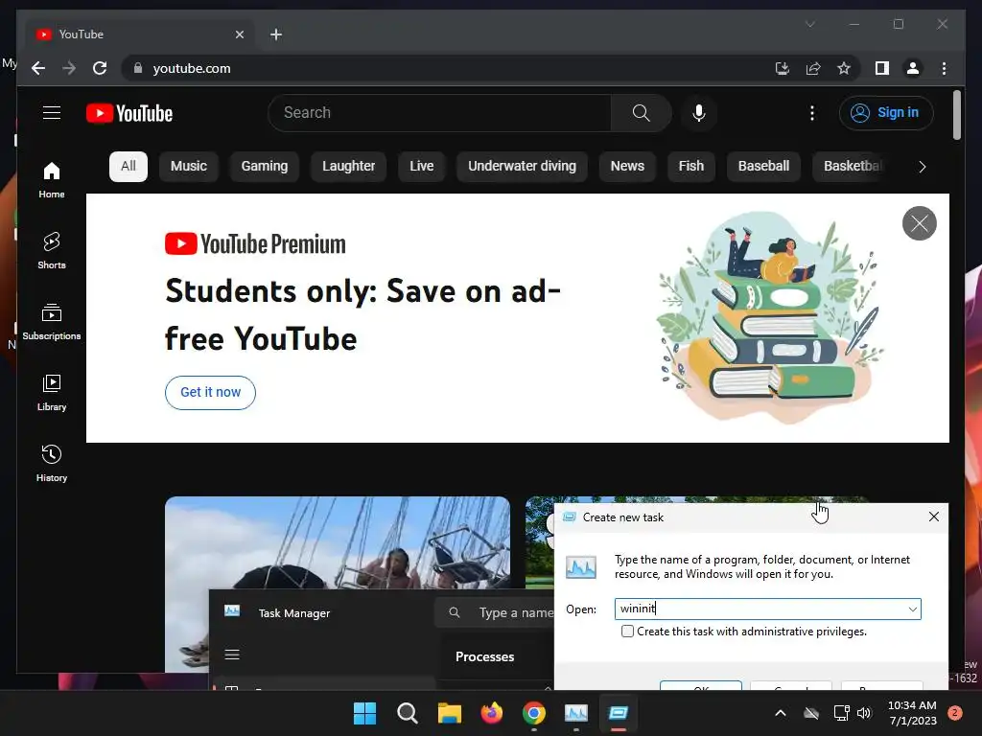The height and width of the screenshot is (736, 982).
Task: Click the YouTube page vertical scrollbar
Action: 956,116
